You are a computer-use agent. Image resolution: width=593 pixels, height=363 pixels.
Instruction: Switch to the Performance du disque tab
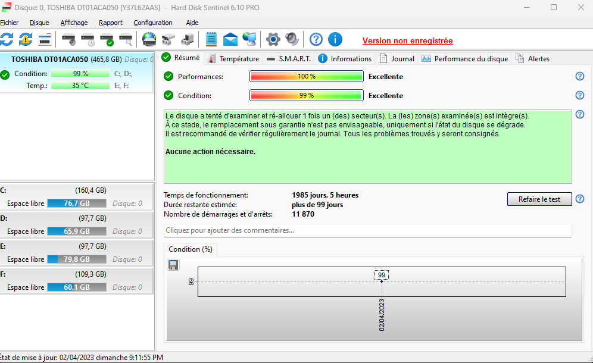tap(465, 58)
